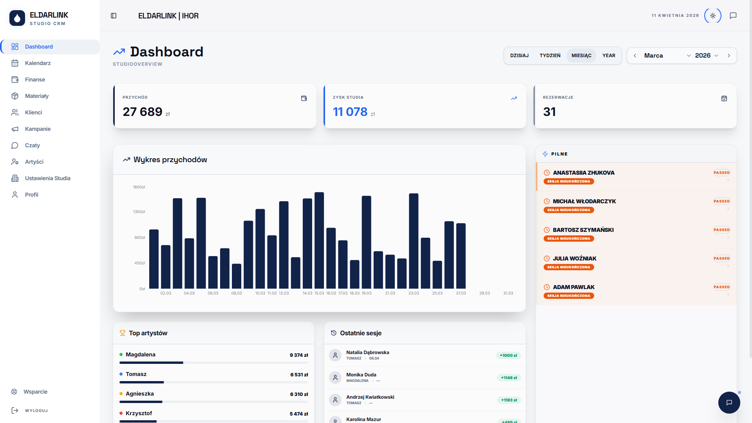Click the Klienci icon in the sidebar
The image size is (752, 423).
[x=15, y=112]
